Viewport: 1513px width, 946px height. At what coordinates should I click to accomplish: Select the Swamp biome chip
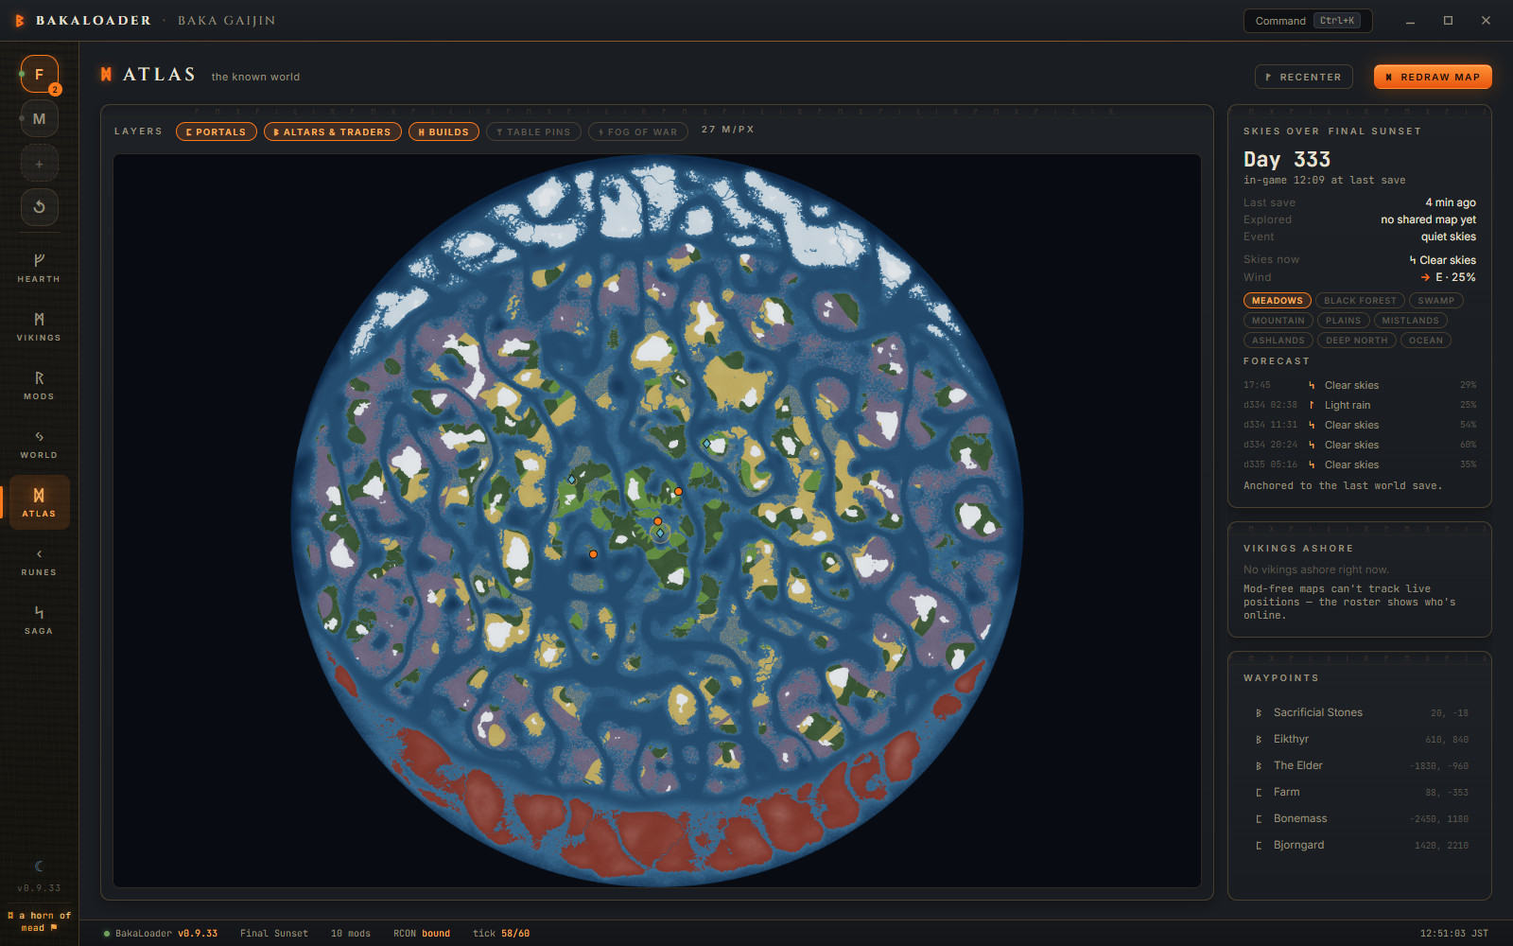tap(1436, 301)
